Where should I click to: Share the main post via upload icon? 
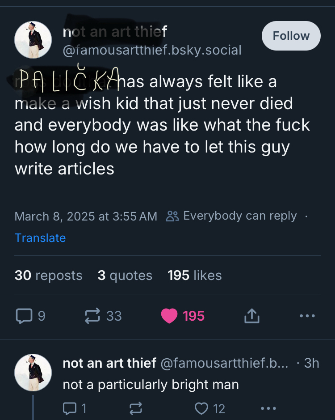pos(251,316)
